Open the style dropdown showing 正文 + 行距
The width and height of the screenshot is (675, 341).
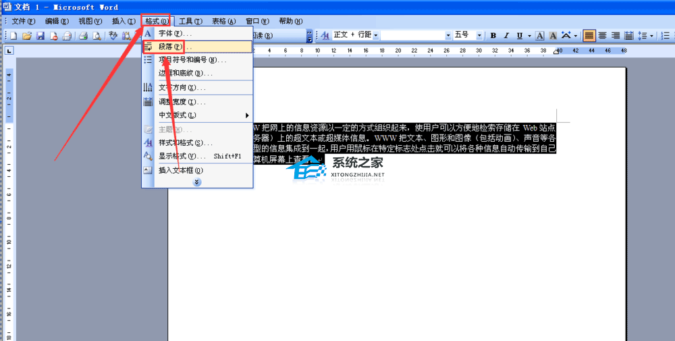coord(356,35)
